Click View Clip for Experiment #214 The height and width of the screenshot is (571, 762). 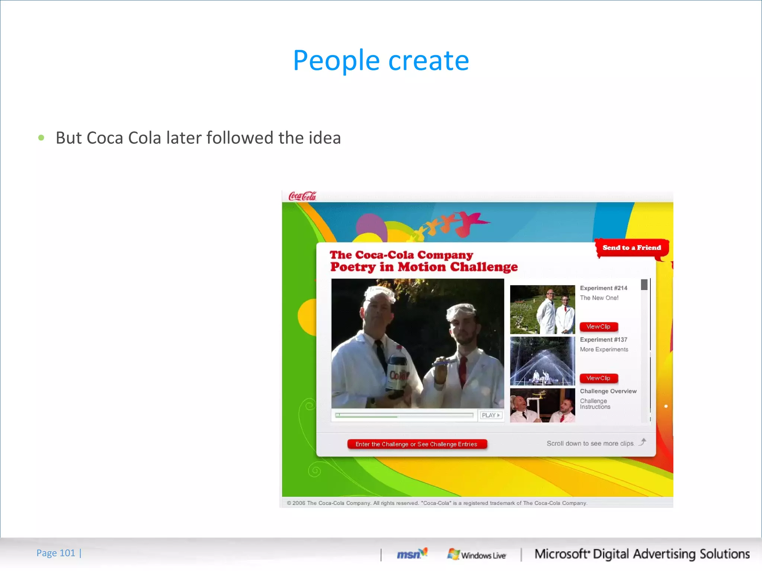click(598, 327)
